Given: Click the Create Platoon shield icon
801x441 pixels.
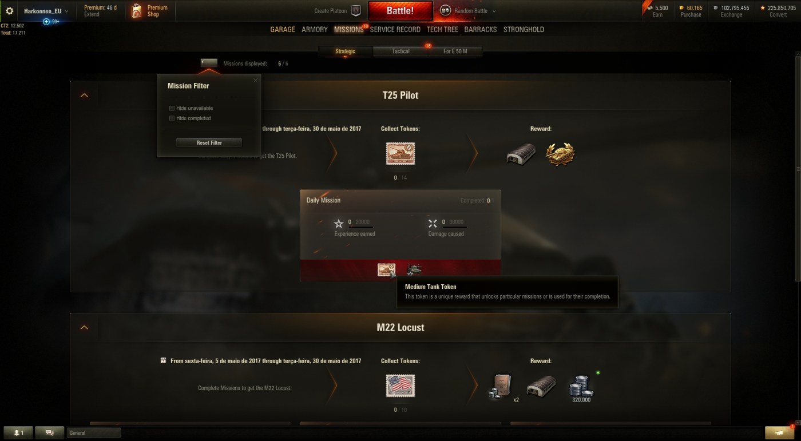Looking at the screenshot, I should coord(355,11).
